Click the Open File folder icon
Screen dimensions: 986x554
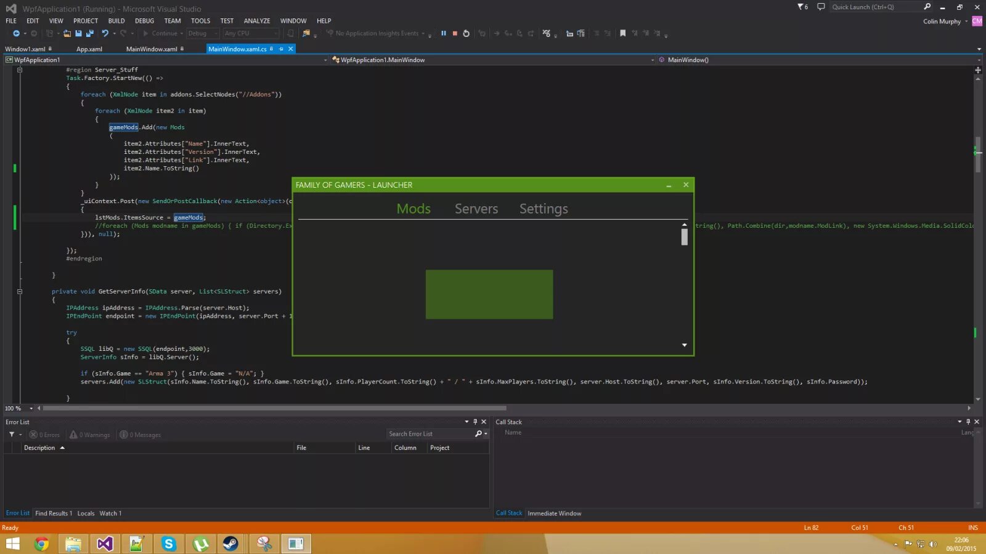(x=67, y=33)
